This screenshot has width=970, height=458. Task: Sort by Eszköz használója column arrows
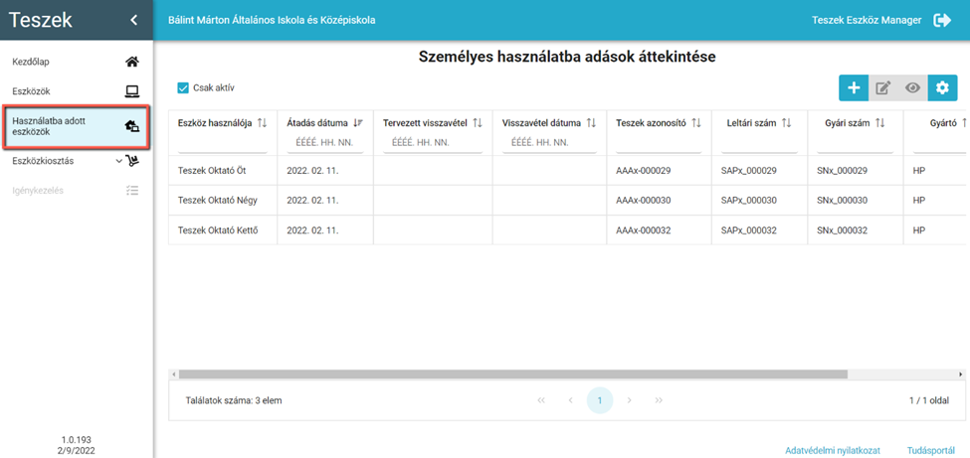click(263, 123)
